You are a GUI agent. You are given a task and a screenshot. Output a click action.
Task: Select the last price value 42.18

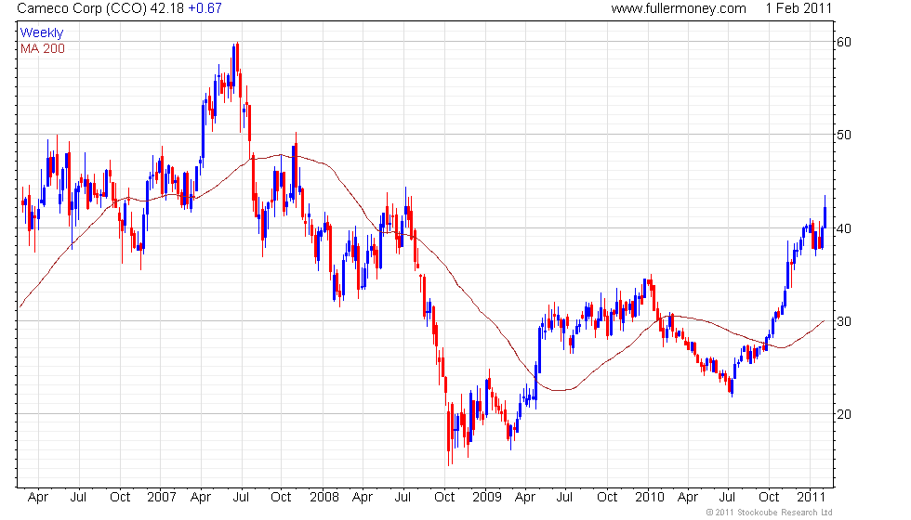click(x=166, y=8)
